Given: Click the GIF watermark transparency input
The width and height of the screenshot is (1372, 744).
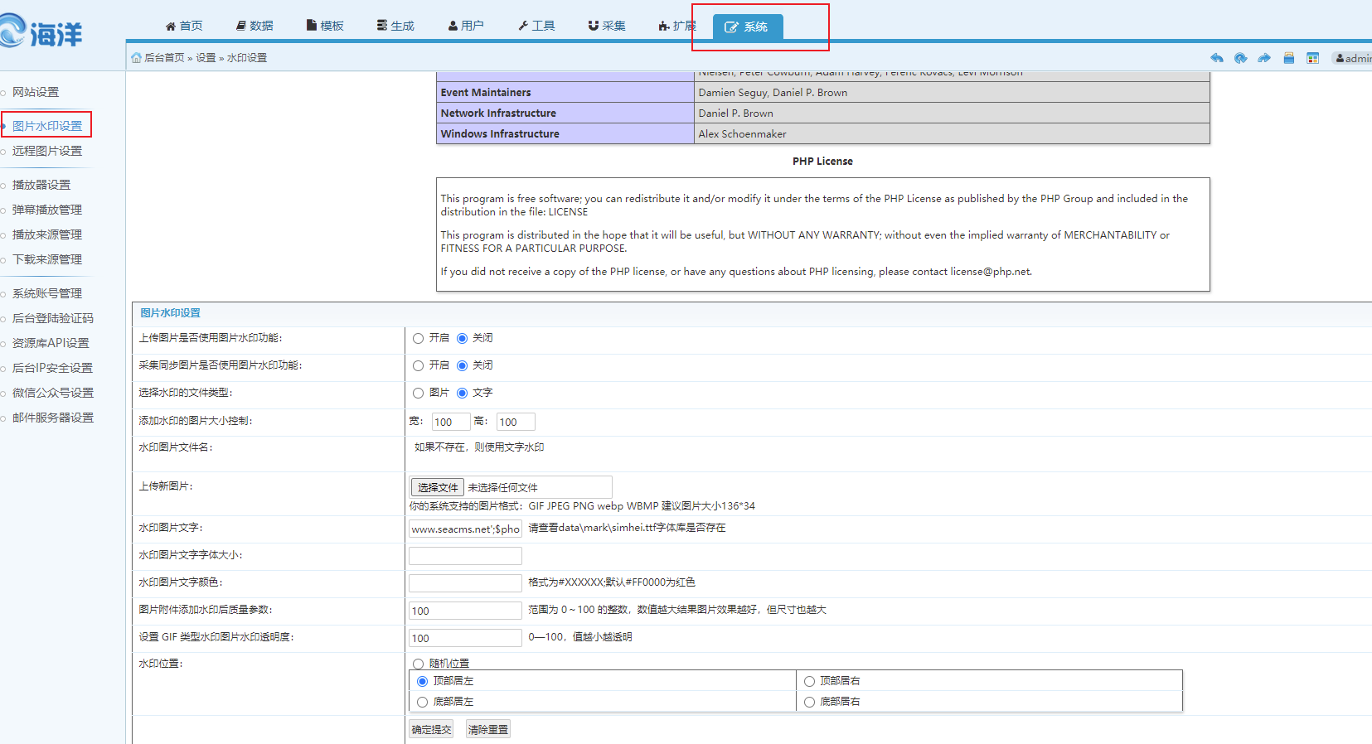Looking at the screenshot, I should click(x=465, y=638).
